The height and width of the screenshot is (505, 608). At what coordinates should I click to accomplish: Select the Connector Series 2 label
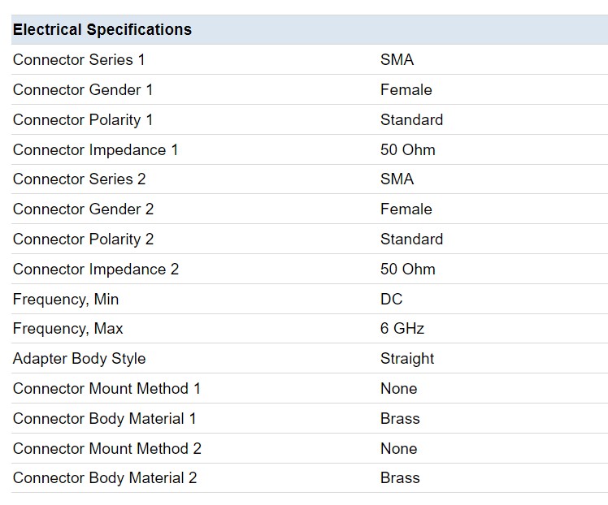point(79,179)
